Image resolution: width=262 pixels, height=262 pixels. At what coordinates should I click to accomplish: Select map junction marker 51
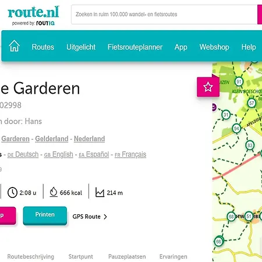point(249,216)
